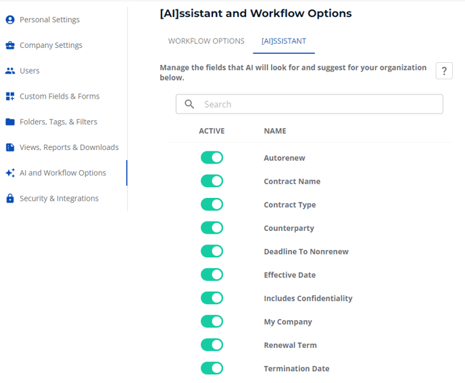Disable the Autorenew toggle
465x383 pixels.
click(212, 157)
